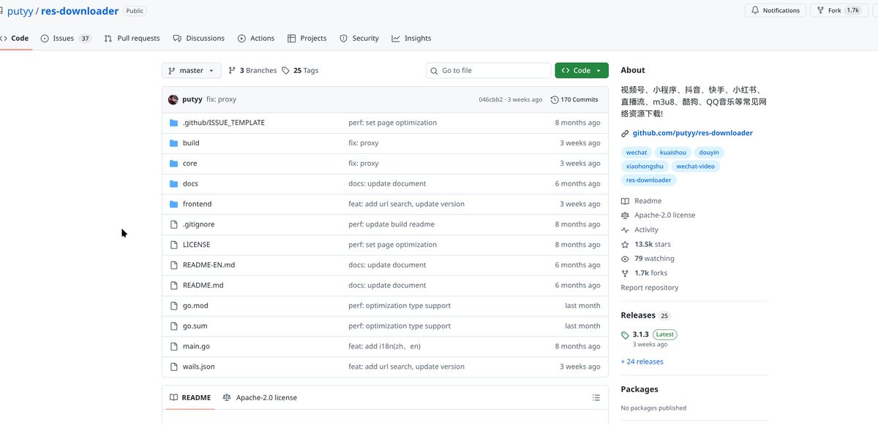This screenshot has width=878, height=425.
Task: Open the LICENSE file
Action: (196, 245)
